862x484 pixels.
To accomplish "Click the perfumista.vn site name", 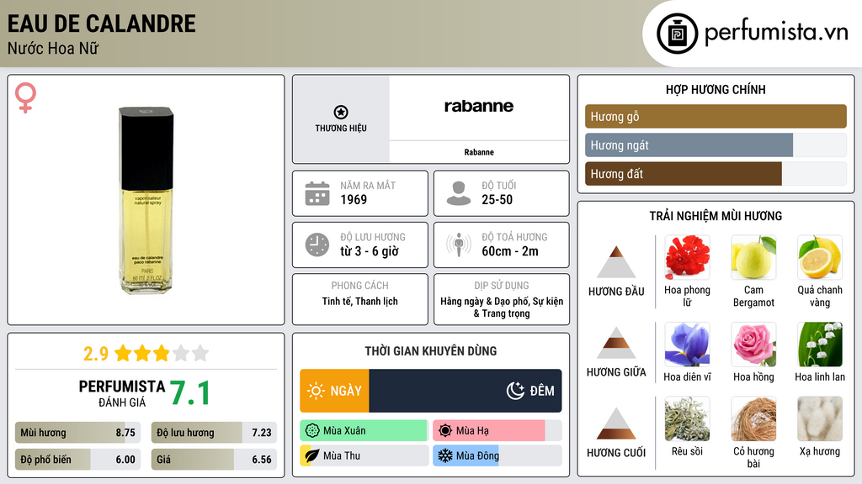I will point(775,34).
